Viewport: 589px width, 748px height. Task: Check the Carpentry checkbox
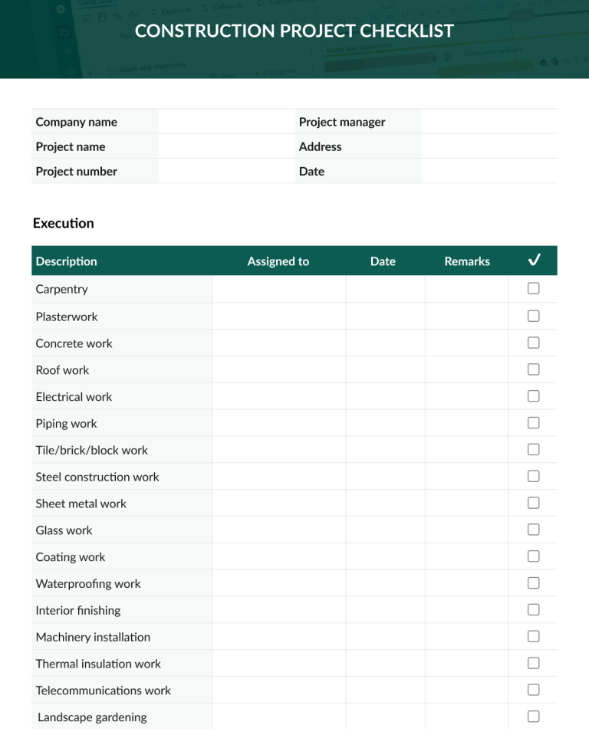534,289
